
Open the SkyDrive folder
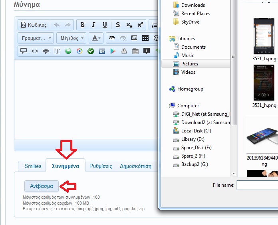186,22
